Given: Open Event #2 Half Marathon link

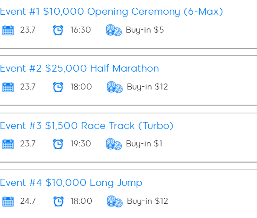Looking at the screenshot, I should pyautogui.click(x=79, y=68).
